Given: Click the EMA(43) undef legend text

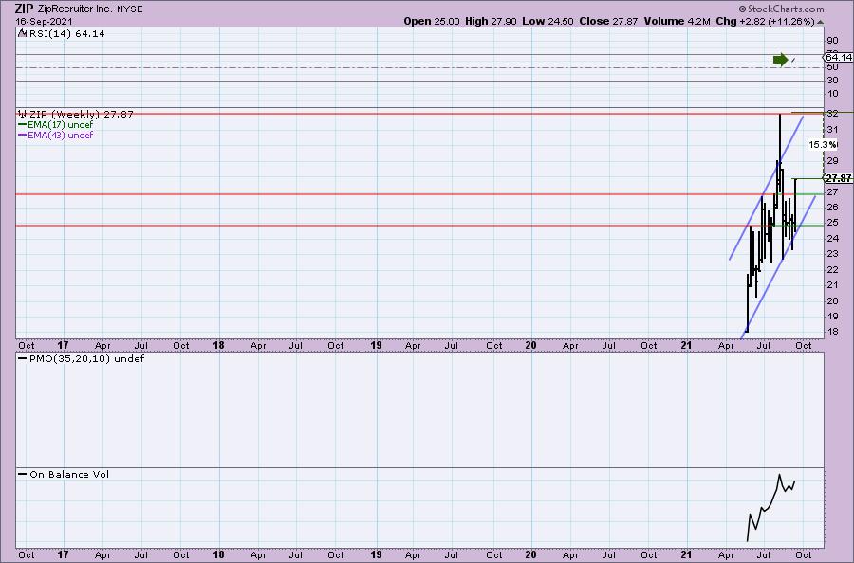Looking at the screenshot, I should point(60,135).
